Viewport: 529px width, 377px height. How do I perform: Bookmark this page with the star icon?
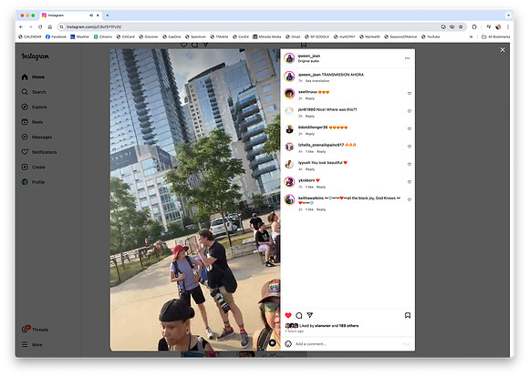[x=461, y=26]
